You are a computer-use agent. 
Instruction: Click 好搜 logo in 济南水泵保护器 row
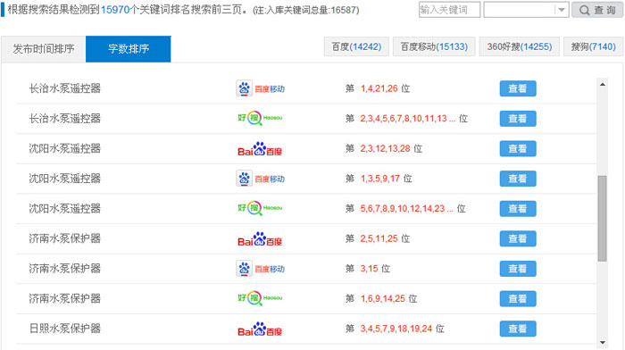pos(260,298)
